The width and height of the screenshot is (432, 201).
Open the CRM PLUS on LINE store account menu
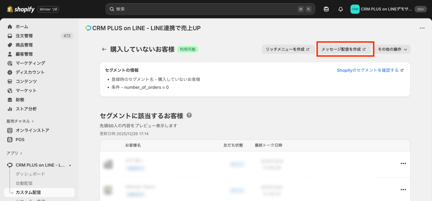[389, 9]
